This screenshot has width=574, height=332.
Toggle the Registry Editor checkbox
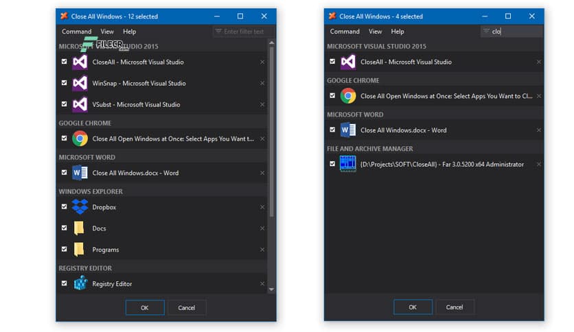tap(65, 283)
